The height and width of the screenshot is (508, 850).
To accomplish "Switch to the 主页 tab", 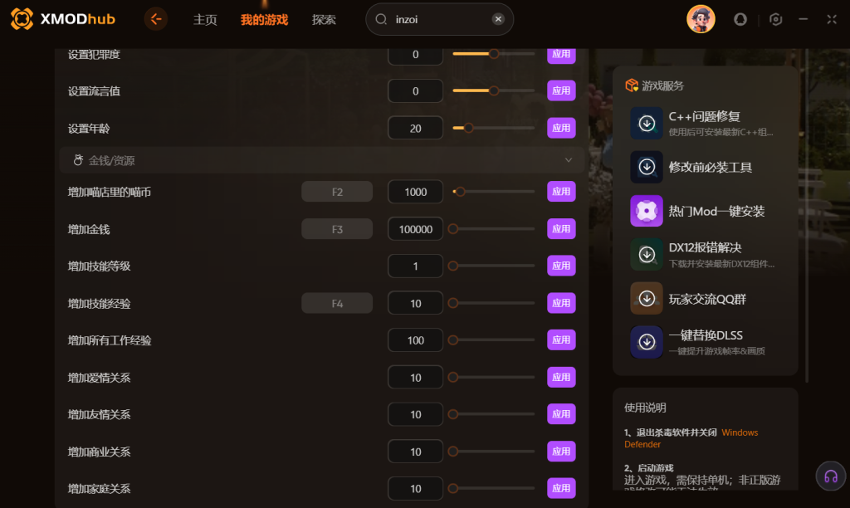I will click(x=205, y=20).
